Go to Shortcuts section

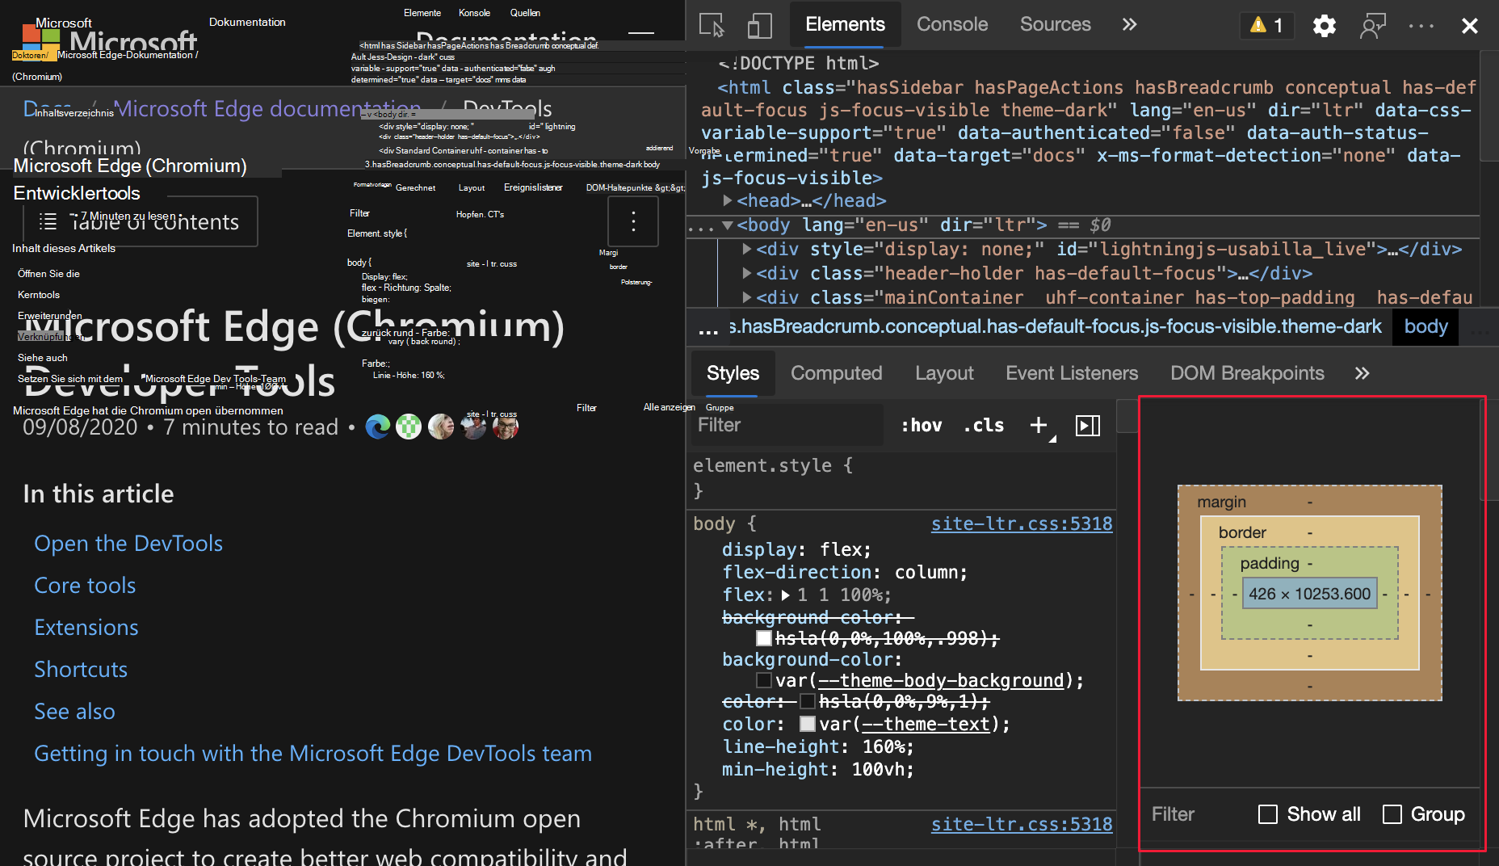click(81, 670)
